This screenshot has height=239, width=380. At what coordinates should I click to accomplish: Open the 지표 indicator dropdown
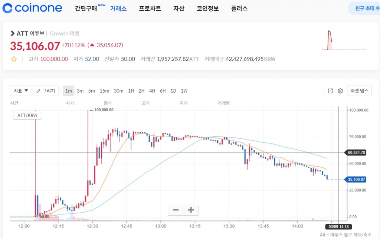pyautogui.click(x=20, y=90)
